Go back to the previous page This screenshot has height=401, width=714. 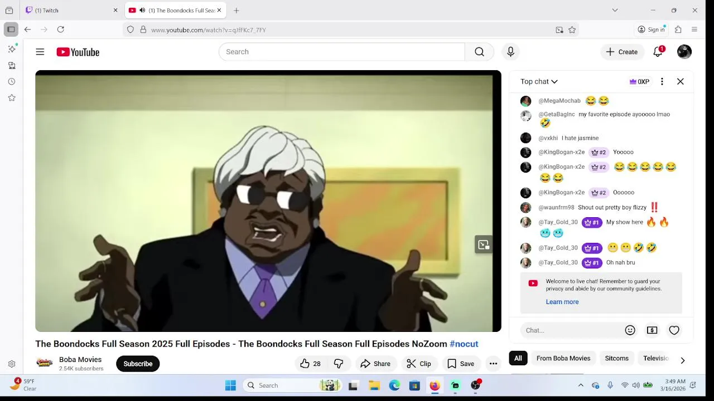27,30
